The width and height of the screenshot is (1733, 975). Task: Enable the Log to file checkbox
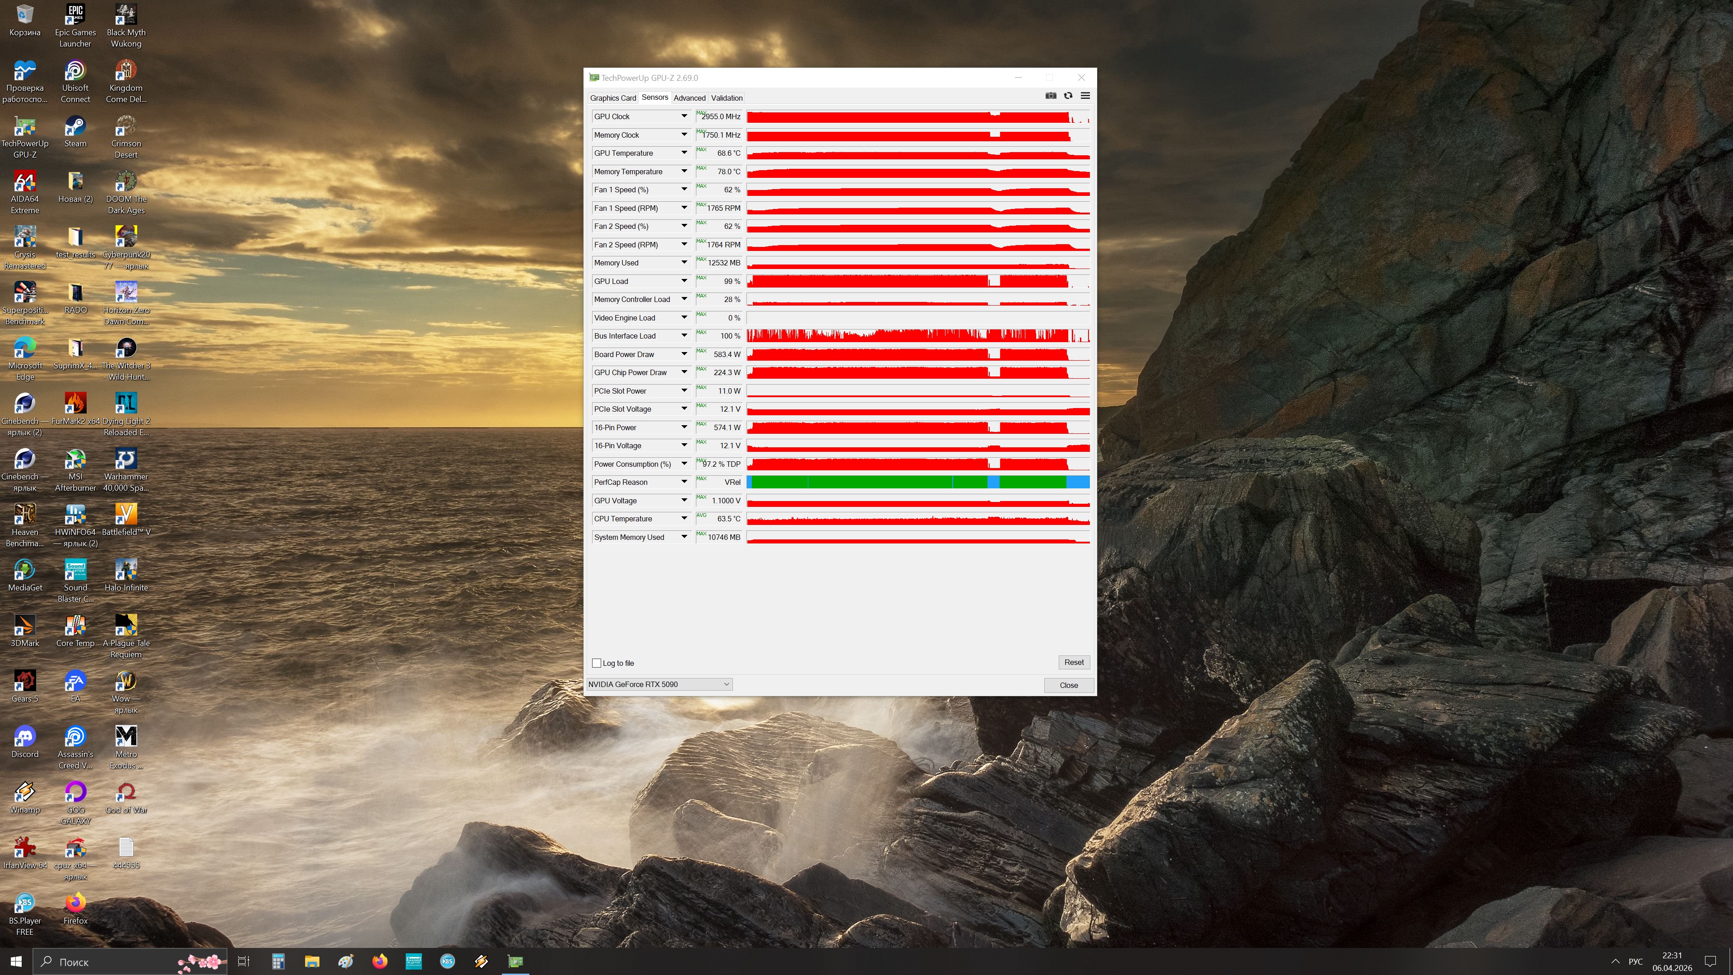click(x=597, y=664)
